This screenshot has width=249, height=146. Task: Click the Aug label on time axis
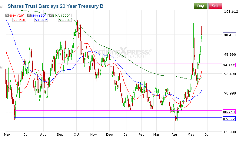[x=43, y=134]
